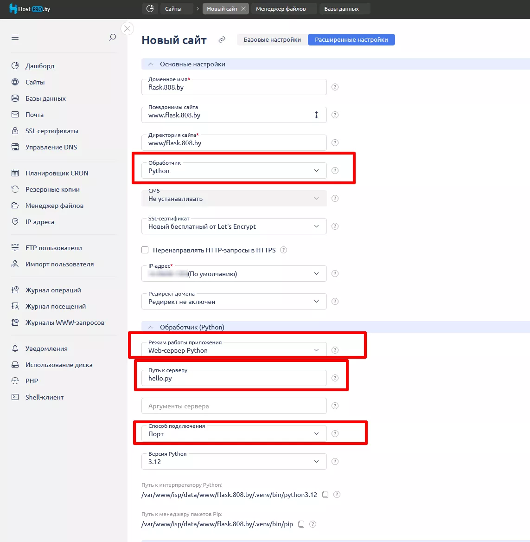Show help for Аргументы сервера
530x542 pixels.
coord(335,406)
